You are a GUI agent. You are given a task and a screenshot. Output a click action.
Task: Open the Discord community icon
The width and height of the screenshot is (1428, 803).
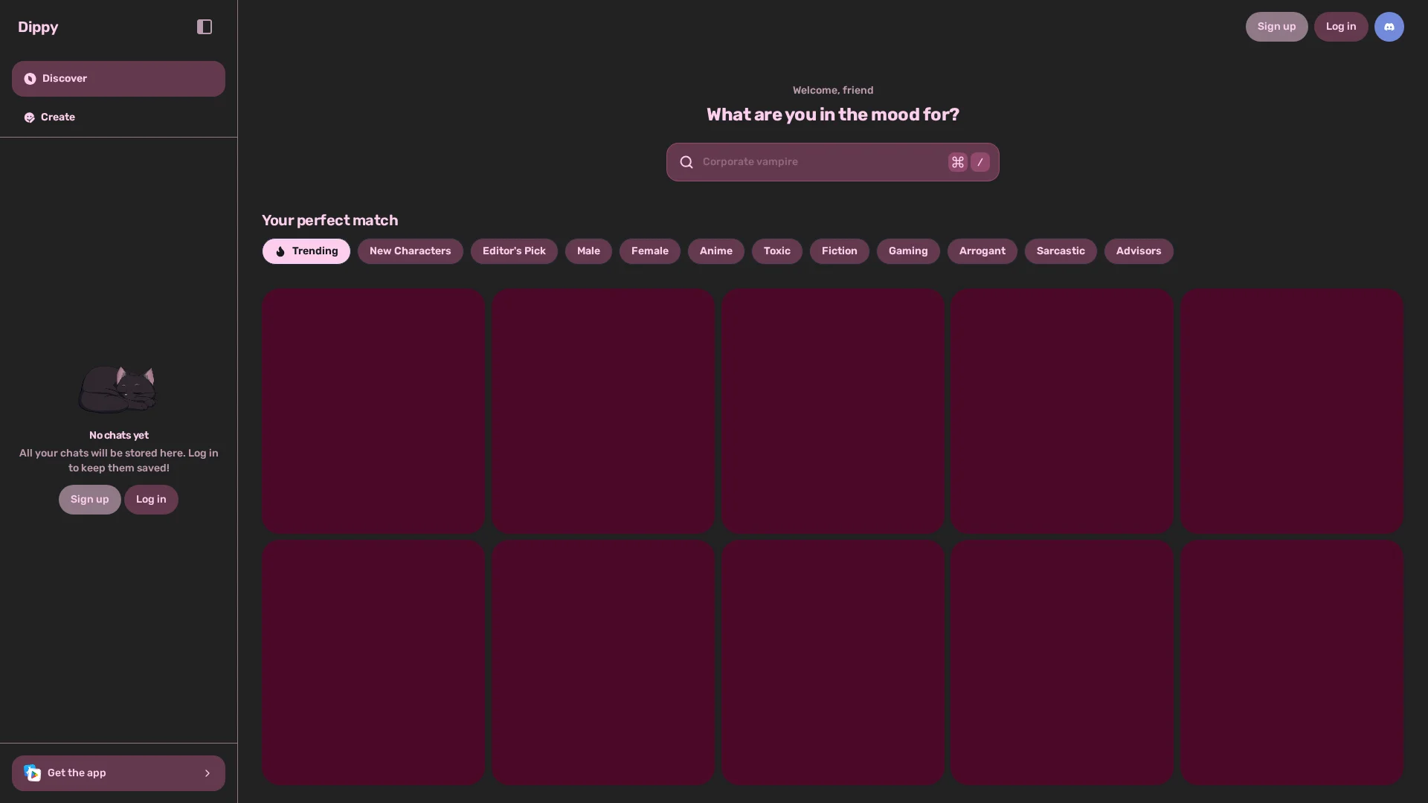(x=1389, y=27)
